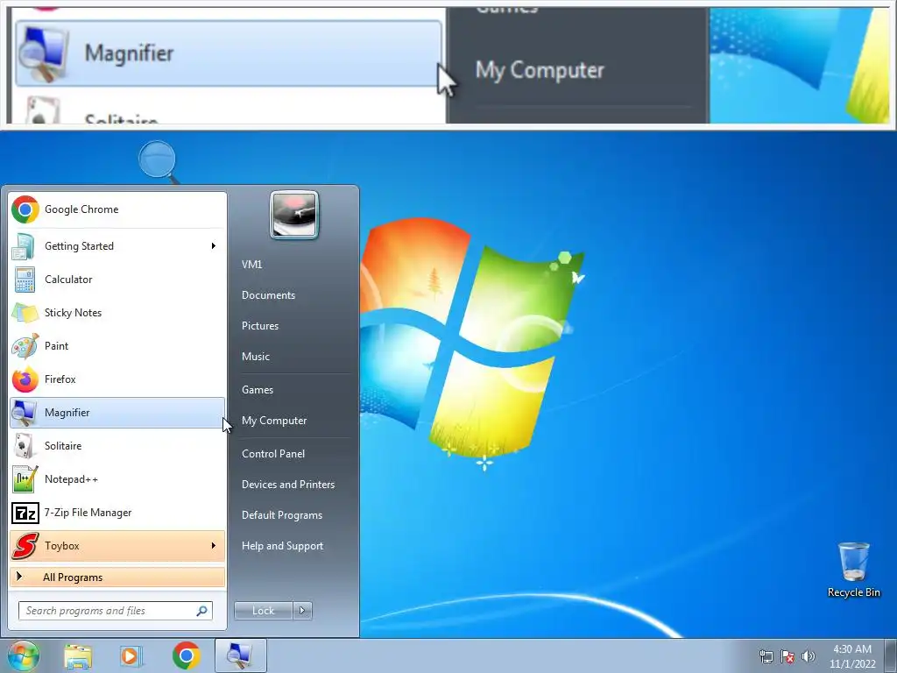Open Documents from Start menu
897x673 pixels.
[268, 295]
